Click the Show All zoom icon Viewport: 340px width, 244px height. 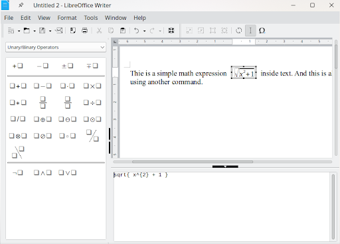[224, 30]
